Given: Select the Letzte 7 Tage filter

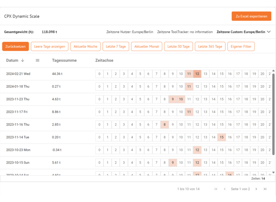Looking at the screenshot, I should (x=116, y=46).
